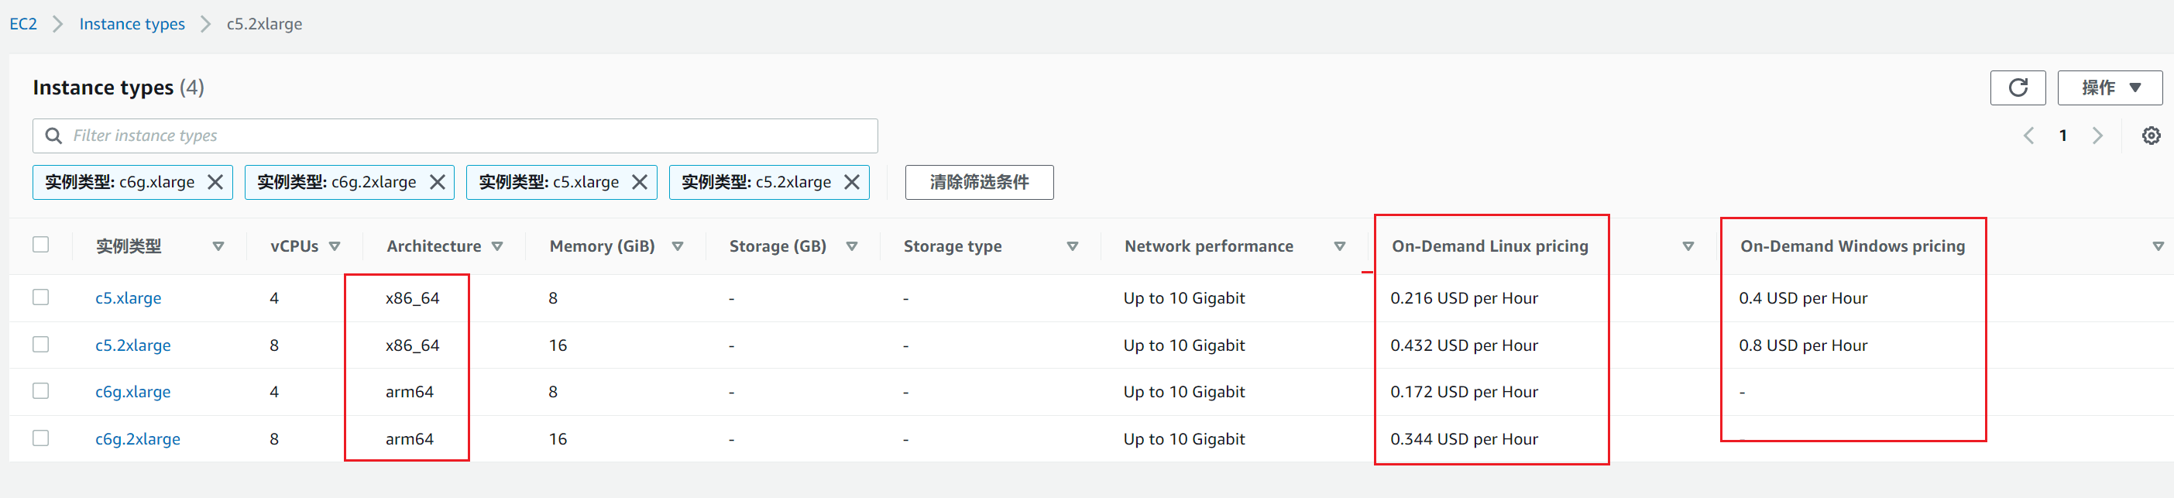The image size is (2174, 498).
Task: Toggle the select-all header checkbox
Action: coord(40,244)
